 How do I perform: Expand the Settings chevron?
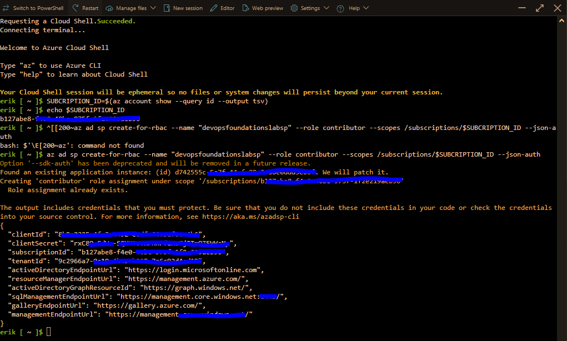(326, 8)
